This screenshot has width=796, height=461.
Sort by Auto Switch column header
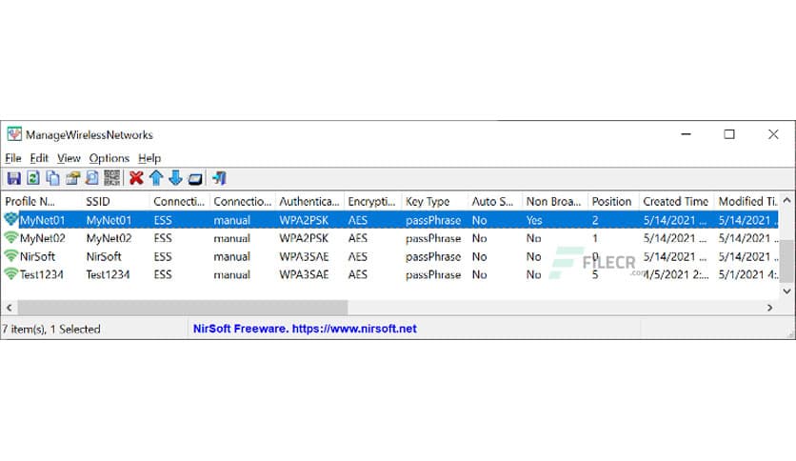click(x=495, y=202)
